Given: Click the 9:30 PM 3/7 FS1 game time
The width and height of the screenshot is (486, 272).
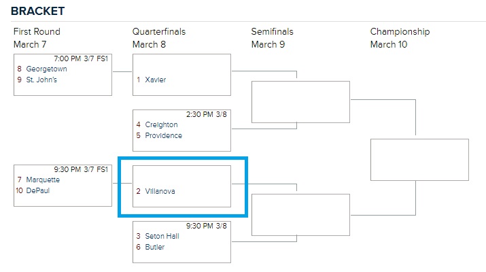Looking at the screenshot, I should click(x=82, y=170).
